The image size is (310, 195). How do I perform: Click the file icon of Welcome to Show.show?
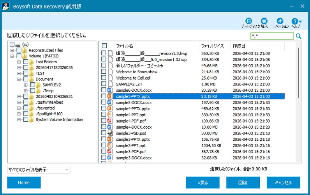tap(110, 72)
